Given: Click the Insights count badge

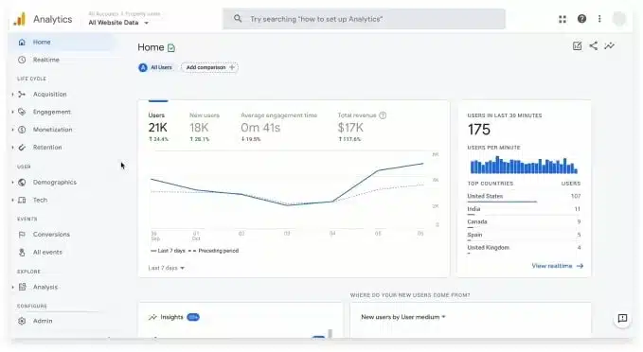Looking at the screenshot, I should 193,317.
